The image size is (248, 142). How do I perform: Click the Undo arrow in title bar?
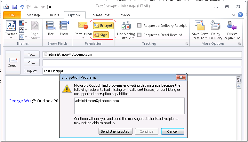(x=22, y=7)
